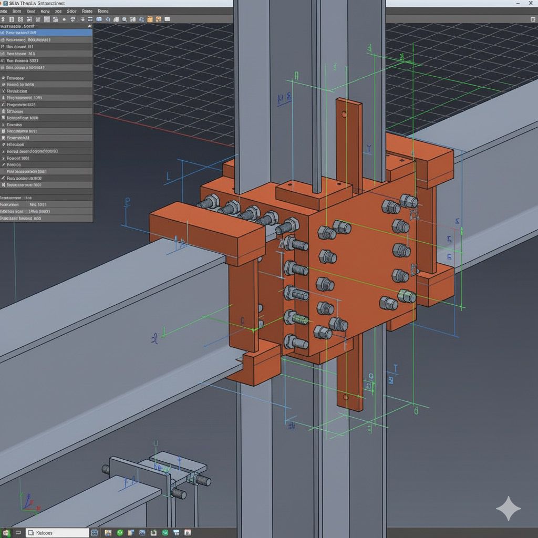The height and width of the screenshot is (538, 538).
Task: Select the "Rinvotioed" item in the side panel list
Action: (x=17, y=91)
